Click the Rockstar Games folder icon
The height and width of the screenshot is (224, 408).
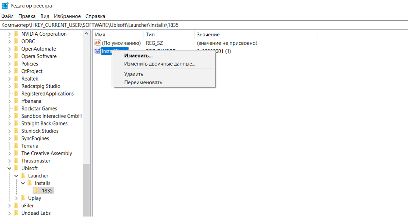click(16, 108)
